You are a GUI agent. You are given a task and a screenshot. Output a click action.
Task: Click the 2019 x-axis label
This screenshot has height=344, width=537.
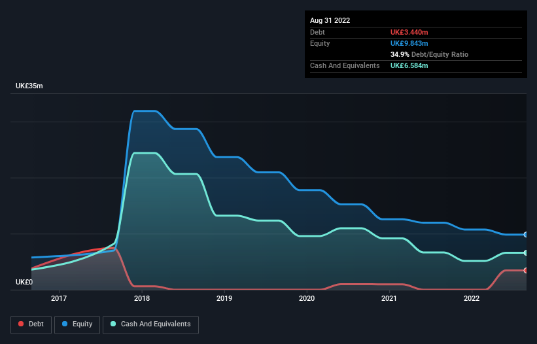[x=224, y=298]
